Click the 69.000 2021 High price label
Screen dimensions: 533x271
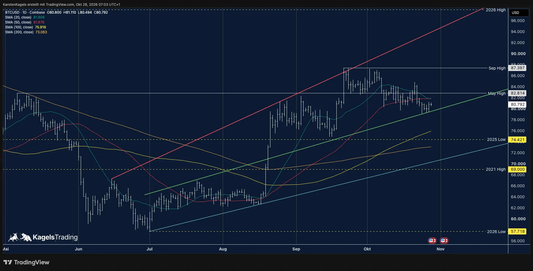[518, 169]
